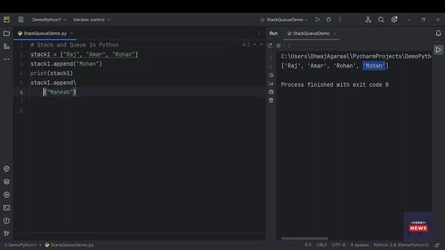Open the Python 3.8 interpreter selector

(401, 245)
